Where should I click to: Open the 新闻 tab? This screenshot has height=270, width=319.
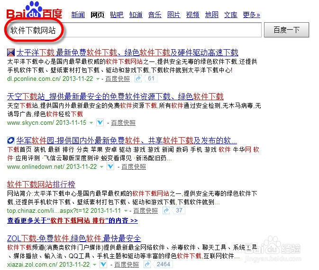pos(78,15)
